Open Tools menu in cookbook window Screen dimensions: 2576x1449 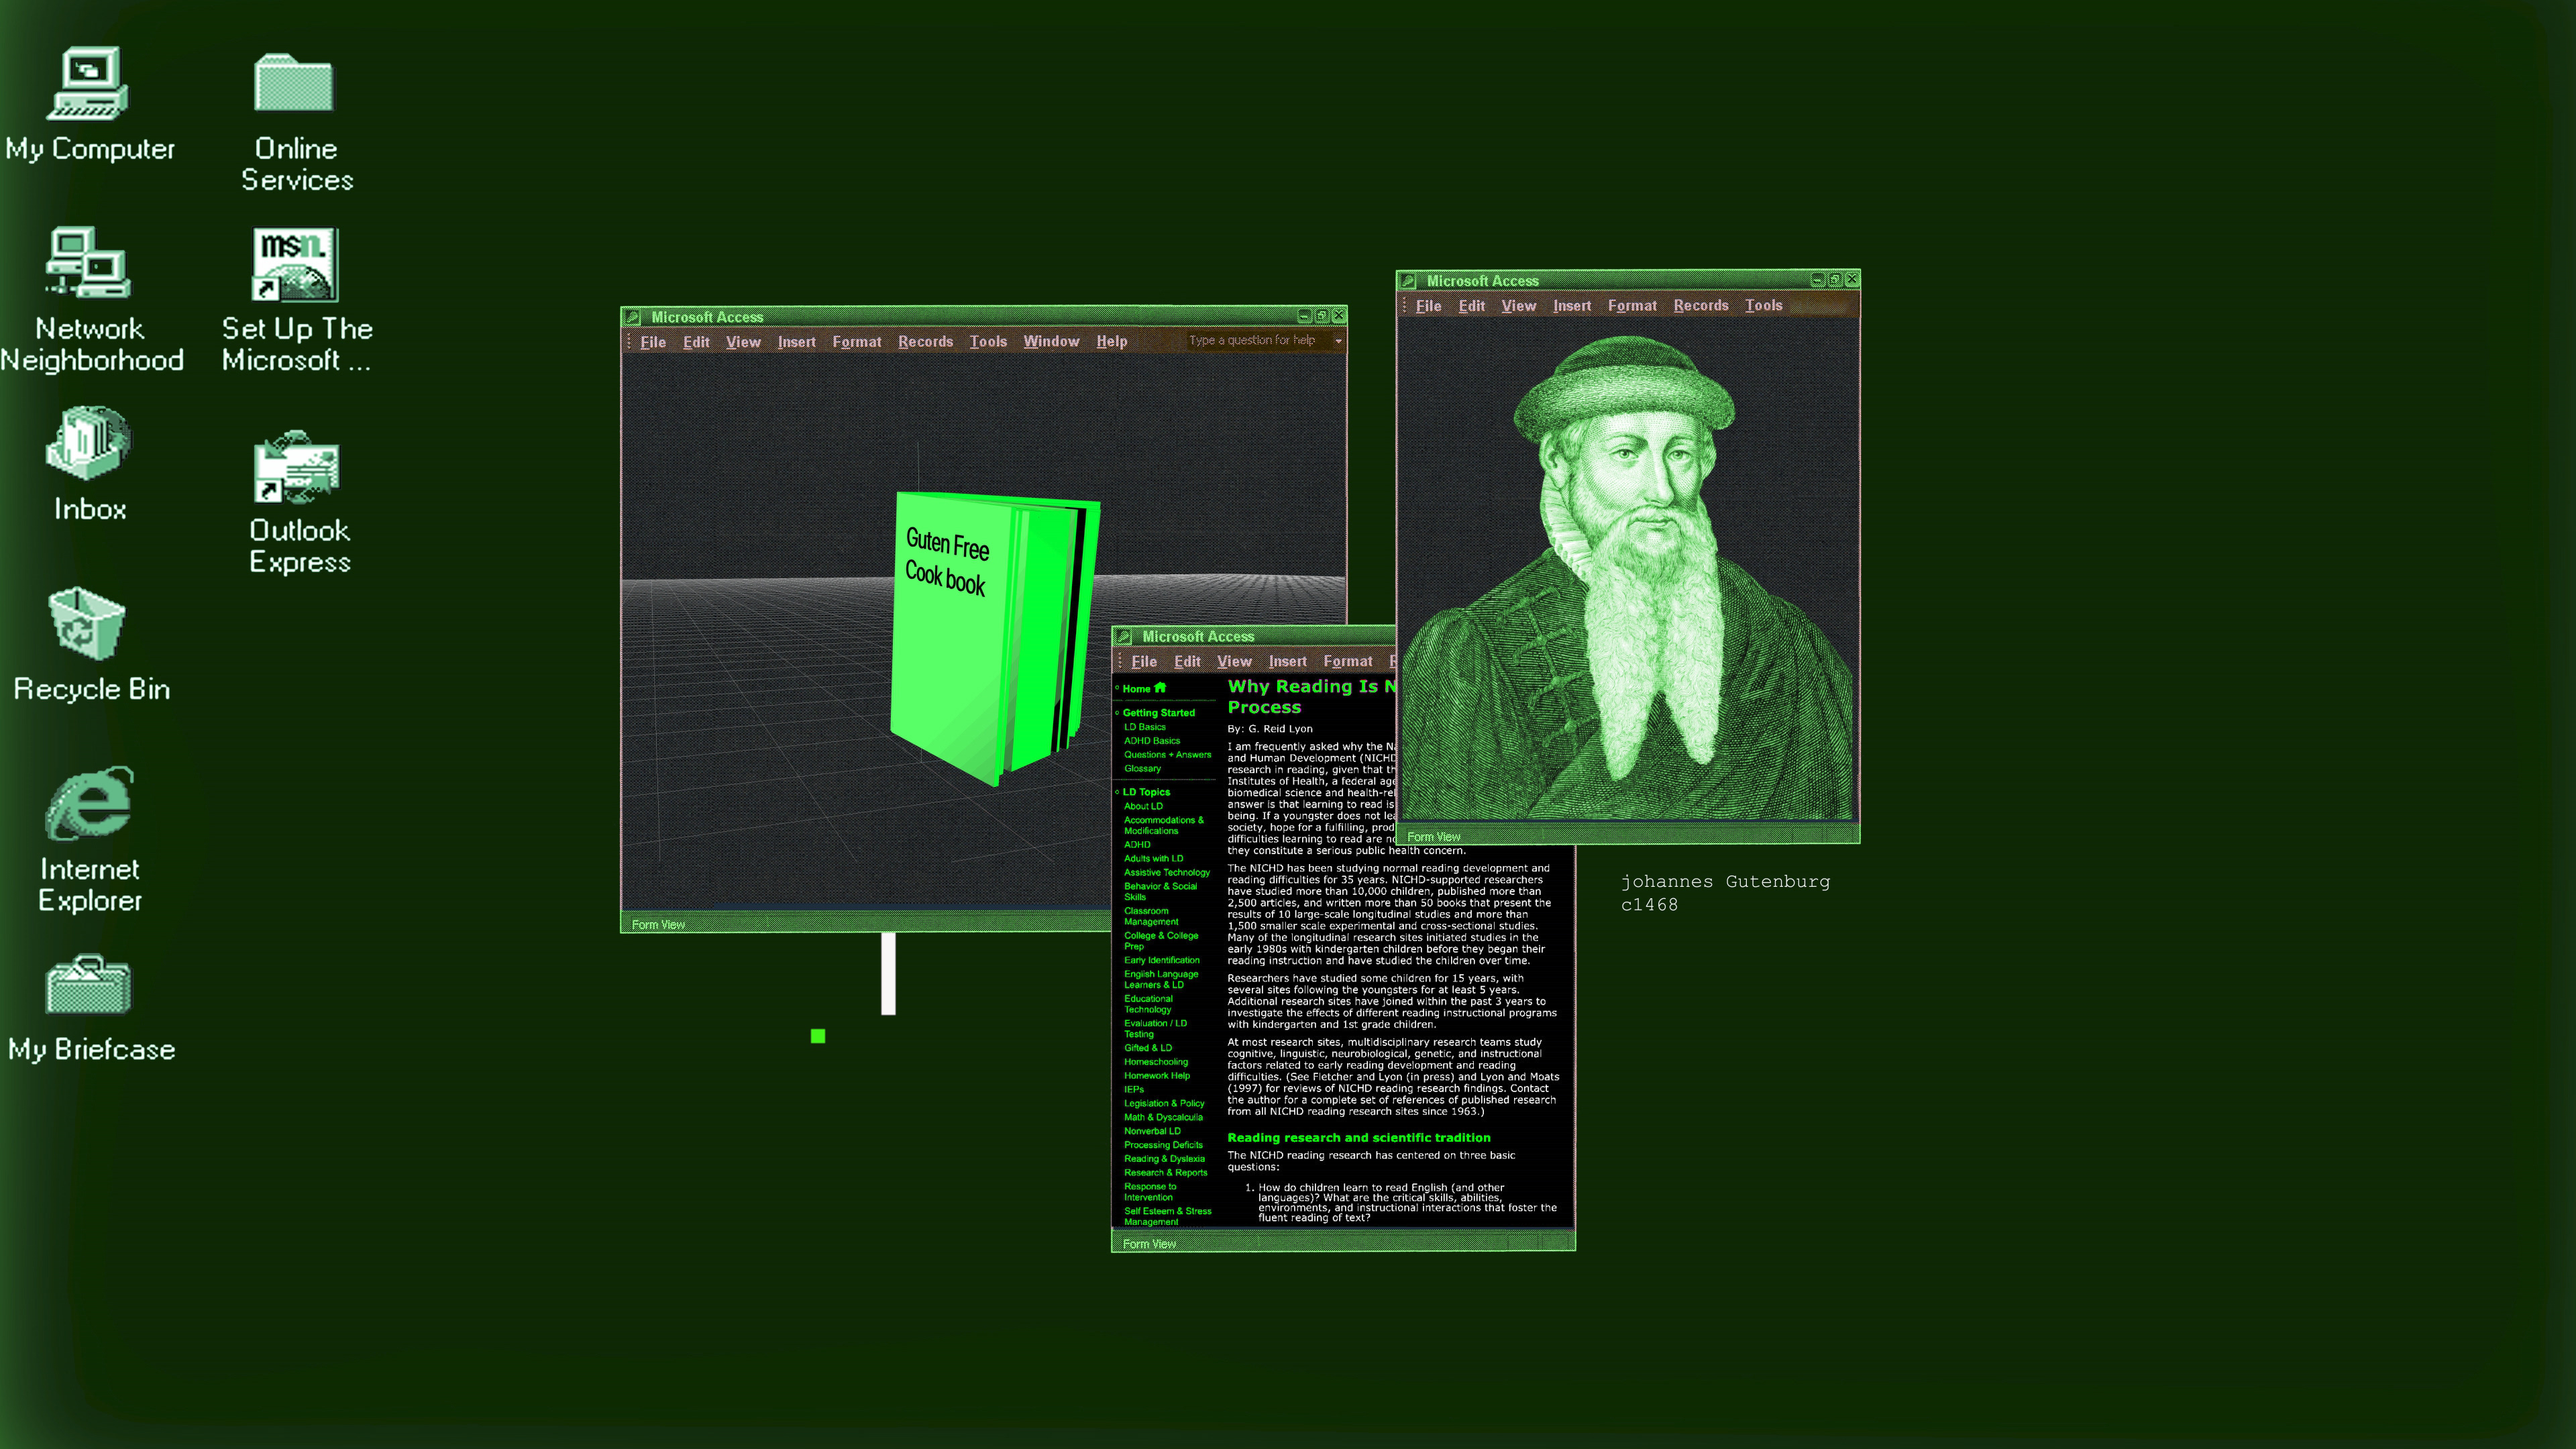[988, 342]
